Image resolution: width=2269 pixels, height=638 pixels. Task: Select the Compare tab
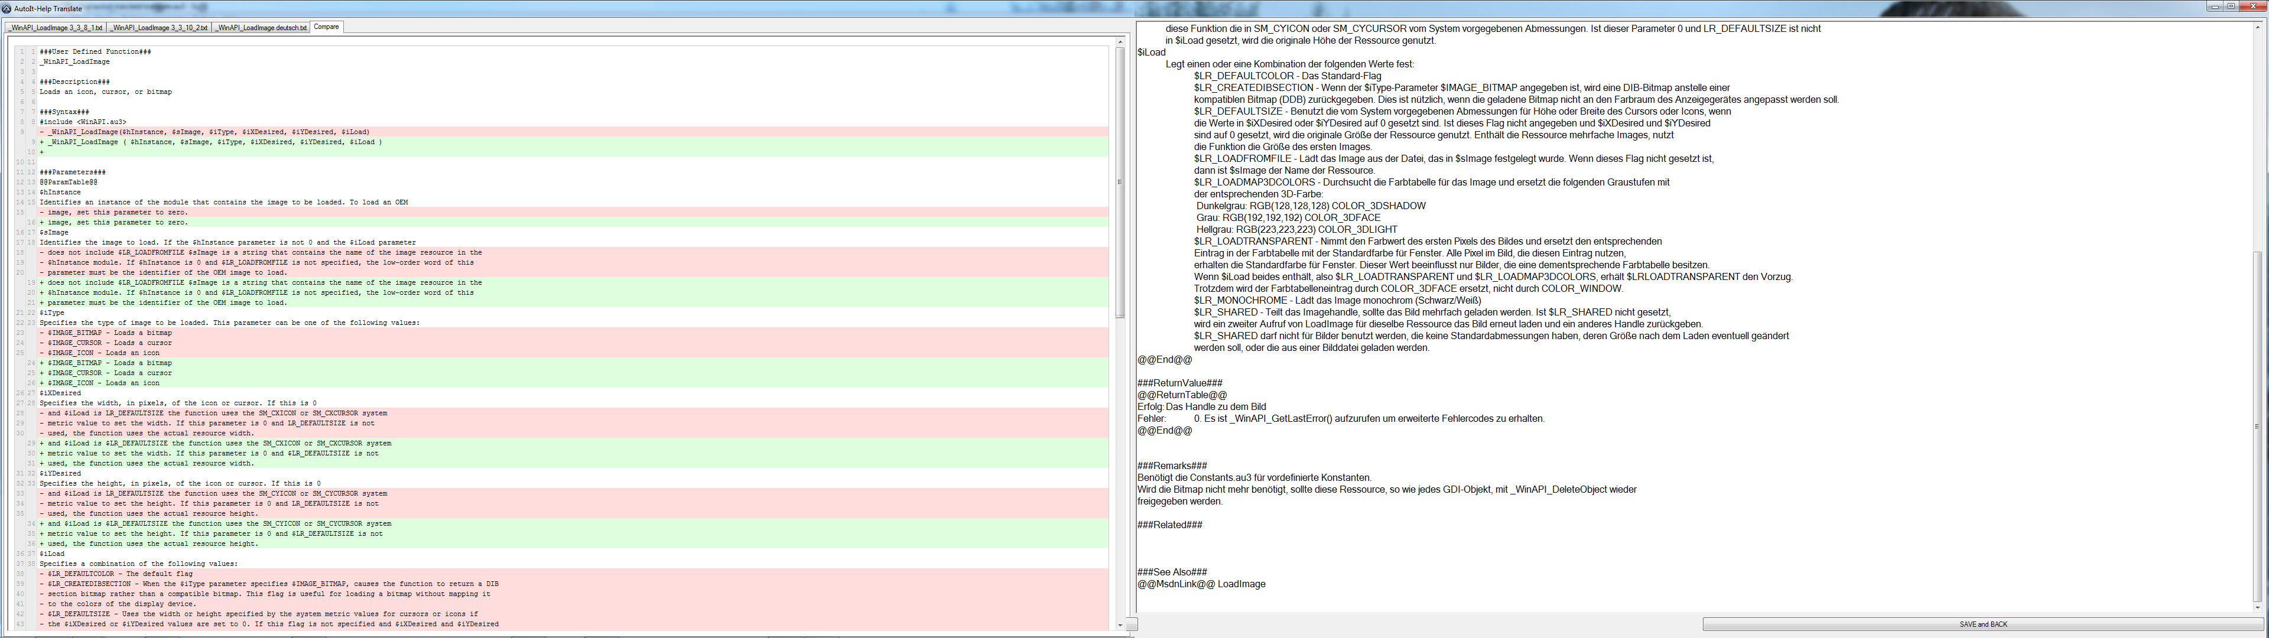coord(327,27)
